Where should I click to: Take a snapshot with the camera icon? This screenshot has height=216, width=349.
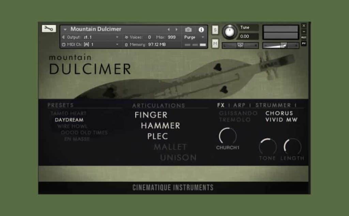click(188, 30)
